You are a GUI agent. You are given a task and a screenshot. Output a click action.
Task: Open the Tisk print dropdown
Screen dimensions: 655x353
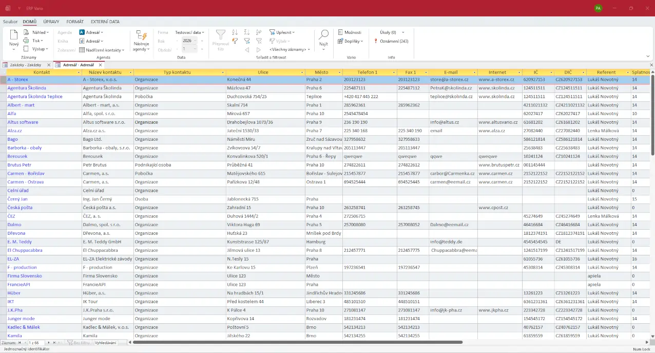click(x=37, y=41)
